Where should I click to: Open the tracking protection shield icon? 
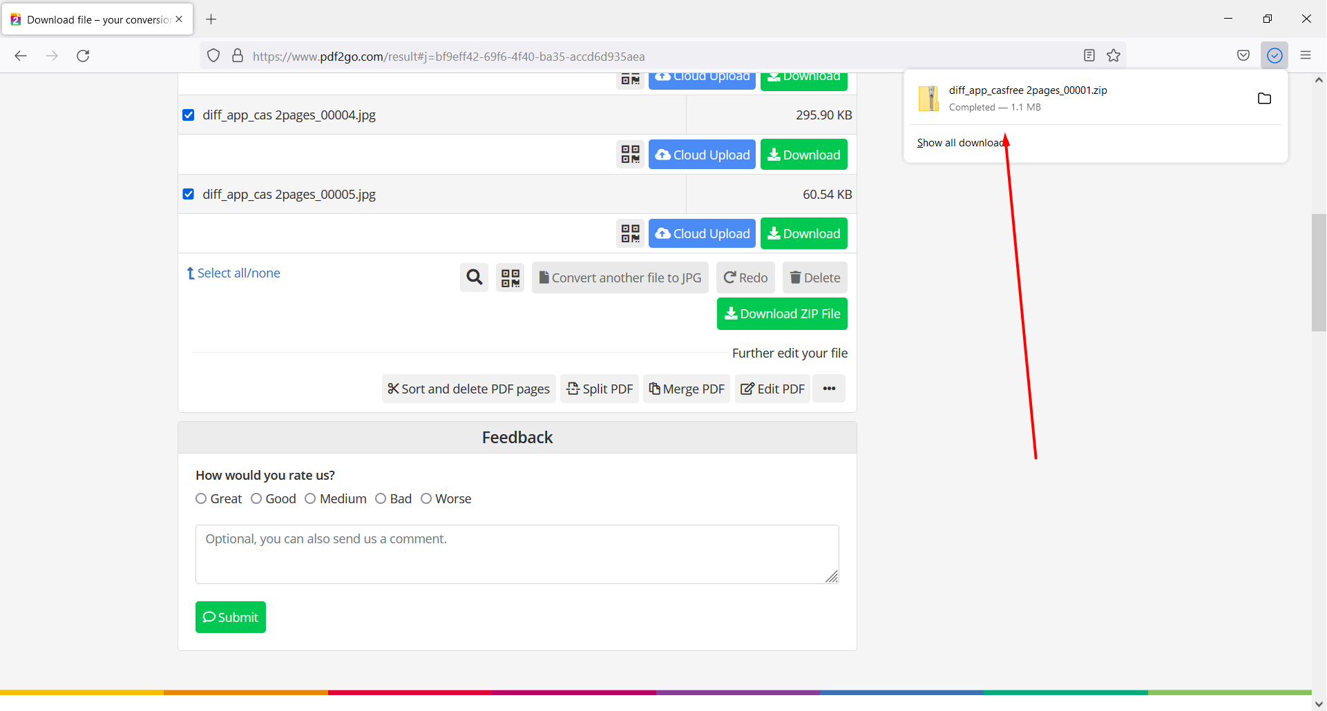[x=213, y=55]
